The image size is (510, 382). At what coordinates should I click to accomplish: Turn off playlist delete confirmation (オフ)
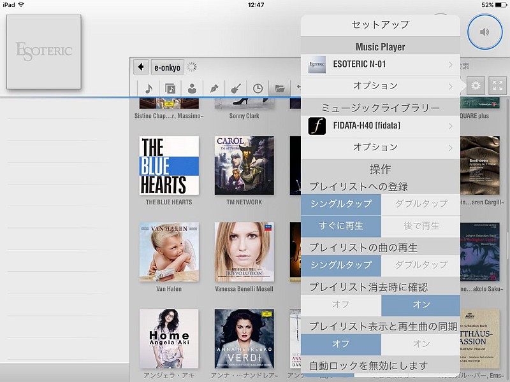pyautogui.click(x=341, y=305)
